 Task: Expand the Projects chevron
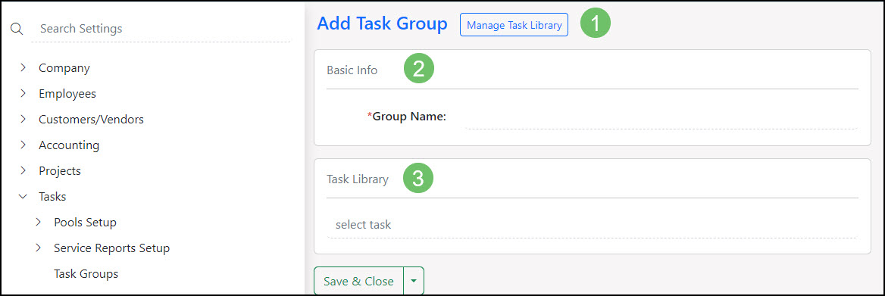click(x=23, y=170)
